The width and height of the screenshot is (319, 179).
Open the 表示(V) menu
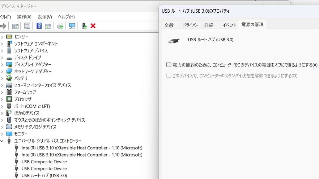(45, 17)
